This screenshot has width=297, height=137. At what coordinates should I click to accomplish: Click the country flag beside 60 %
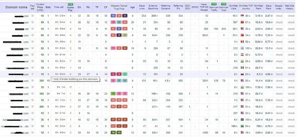(x=242, y=55)
